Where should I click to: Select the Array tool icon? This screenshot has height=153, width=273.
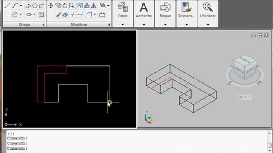pos(103,6)
